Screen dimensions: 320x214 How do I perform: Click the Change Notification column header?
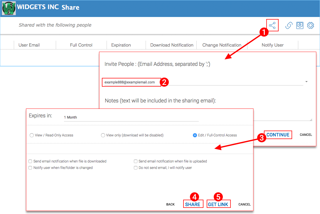[x=222, y=45]
